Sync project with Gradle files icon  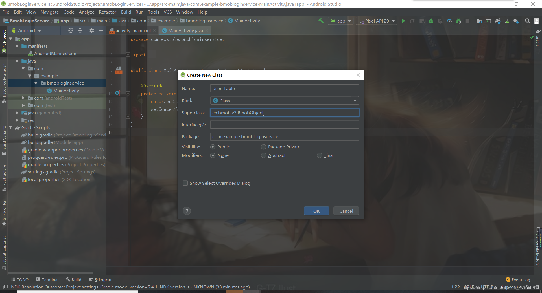pos(498,21)
